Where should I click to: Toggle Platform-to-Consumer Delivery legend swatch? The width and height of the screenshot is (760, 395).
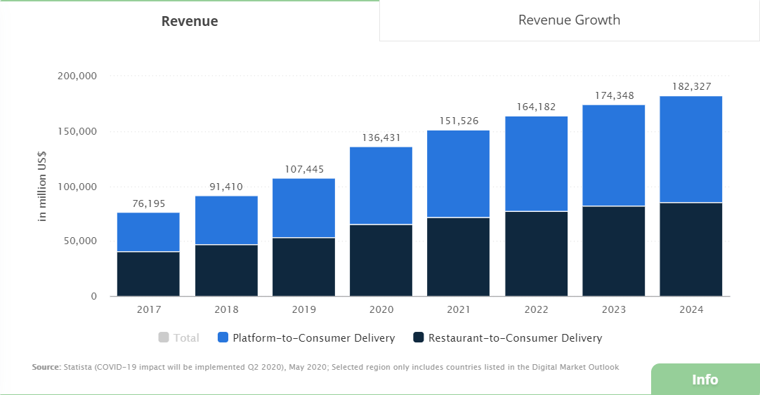point(223,337)
